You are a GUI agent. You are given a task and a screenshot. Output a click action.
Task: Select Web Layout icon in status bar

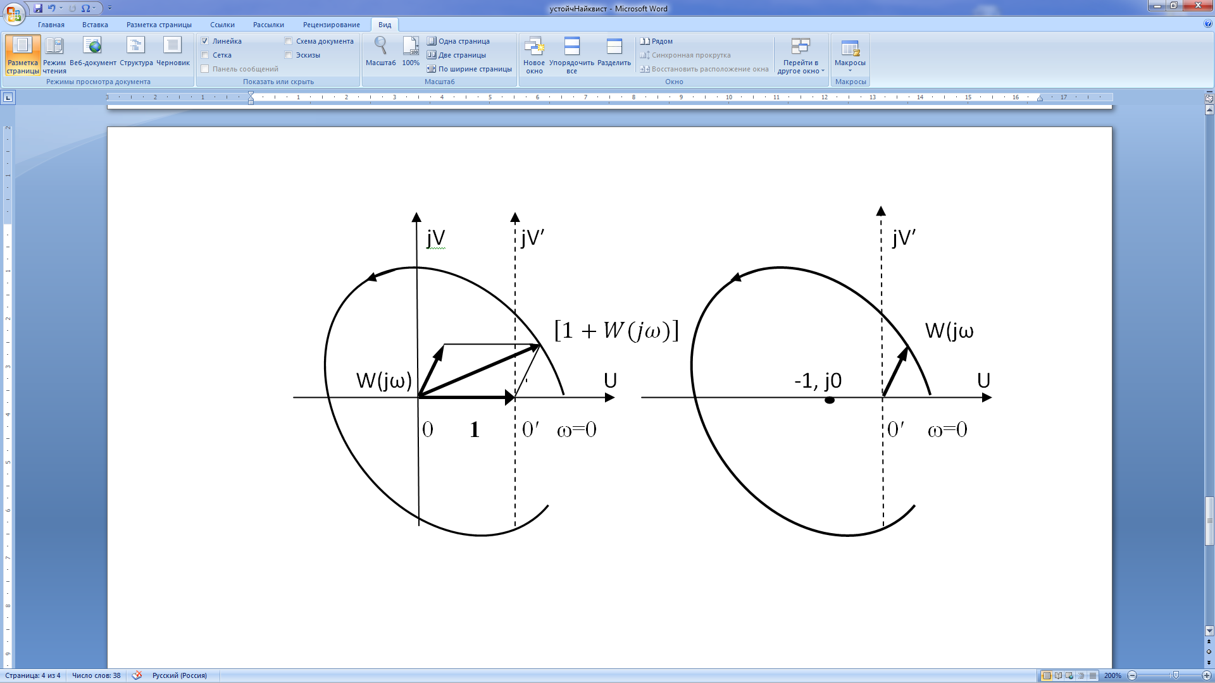coord(1069,675)
